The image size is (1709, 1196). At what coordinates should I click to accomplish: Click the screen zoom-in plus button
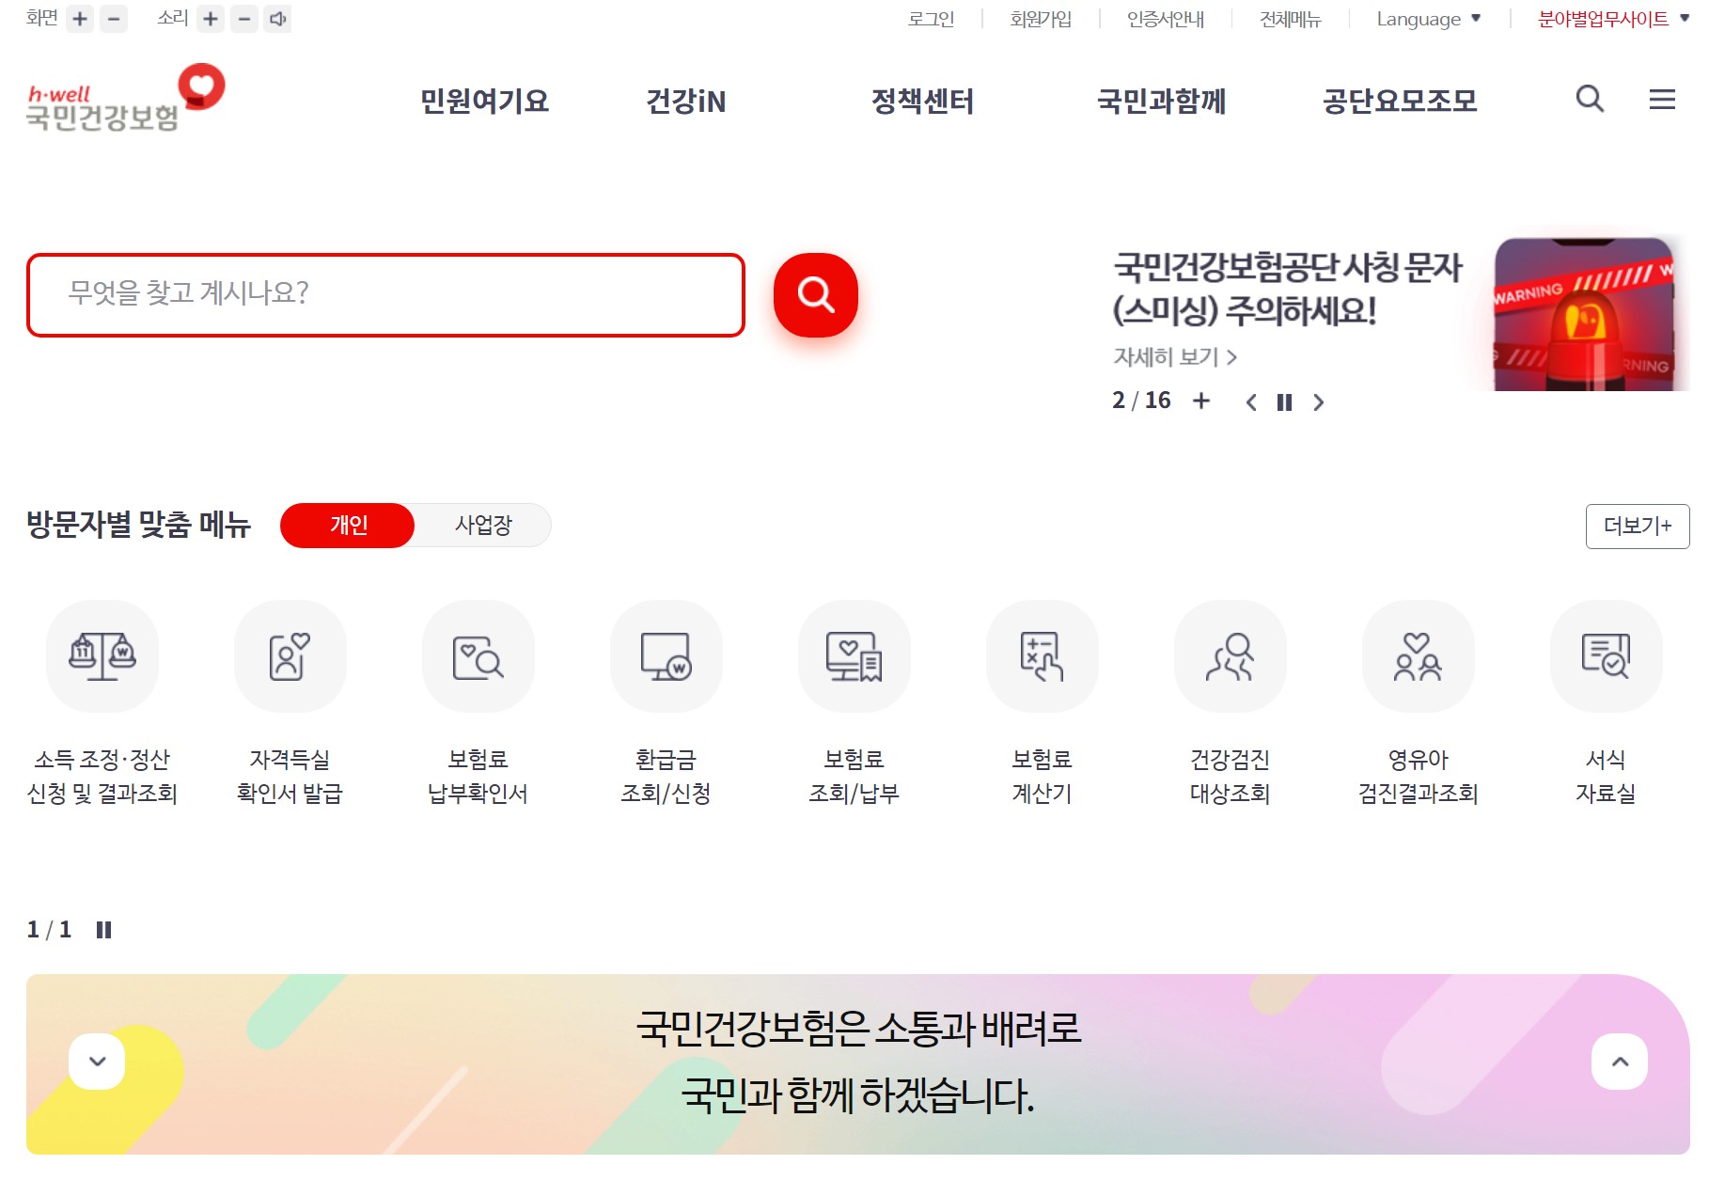click(x=81, y=19)
